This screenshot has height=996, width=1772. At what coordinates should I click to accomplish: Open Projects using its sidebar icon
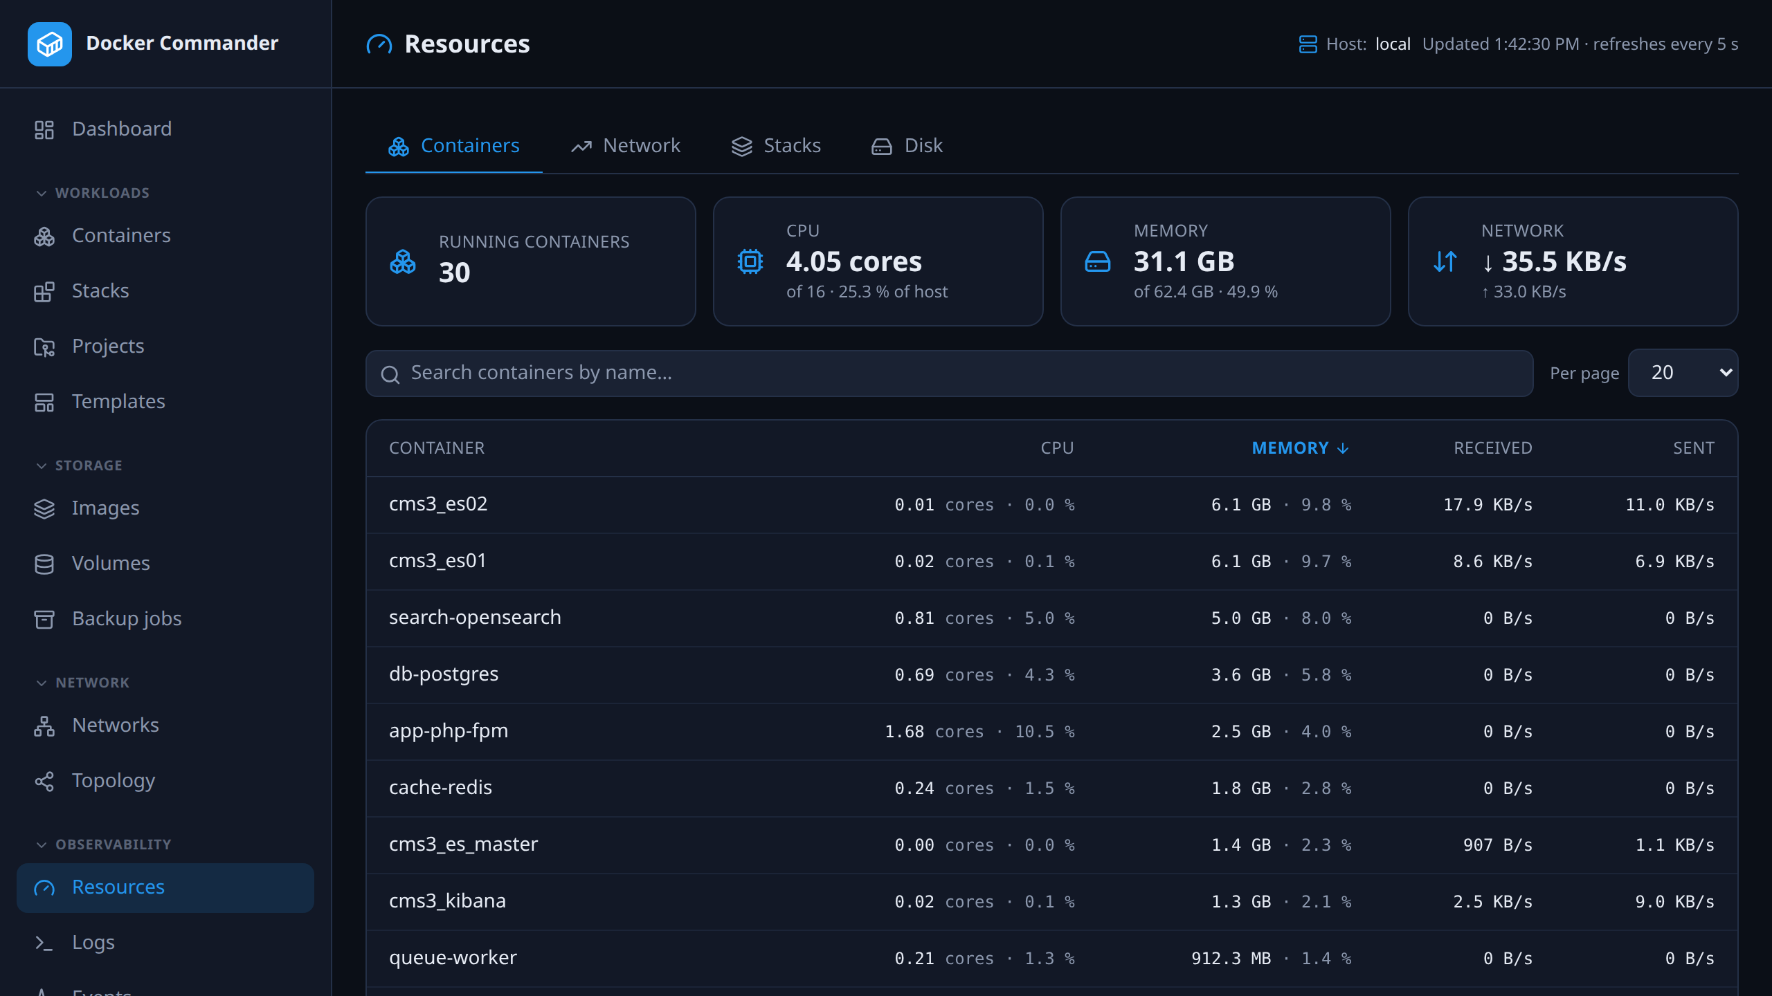(44, 347)
